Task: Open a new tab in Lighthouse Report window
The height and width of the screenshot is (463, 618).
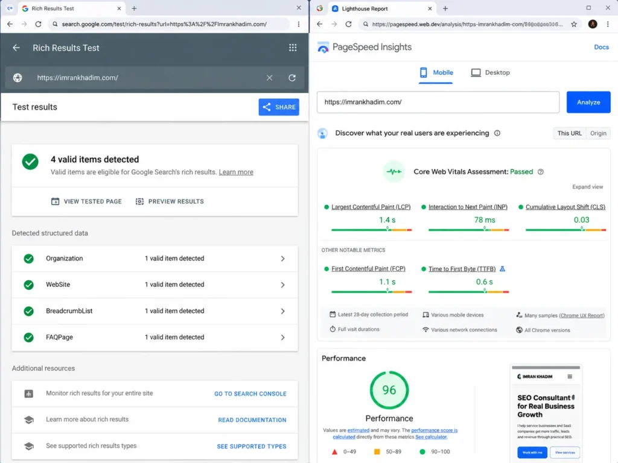Action: tap(445, 8)
